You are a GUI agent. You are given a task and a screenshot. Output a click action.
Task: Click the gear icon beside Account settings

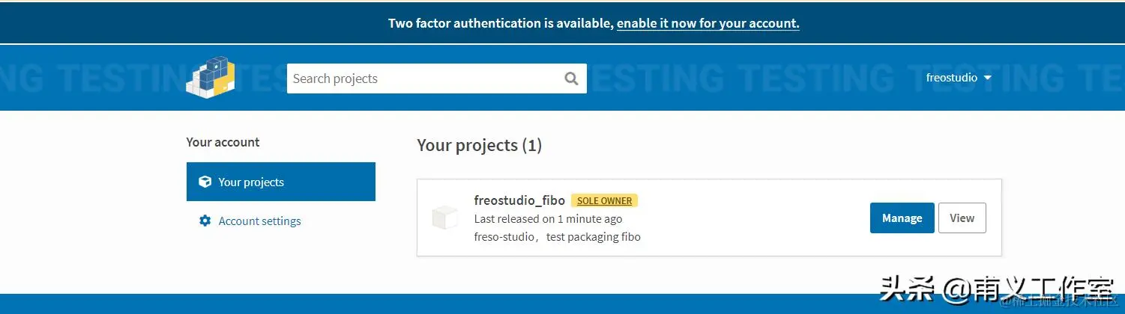205,221
